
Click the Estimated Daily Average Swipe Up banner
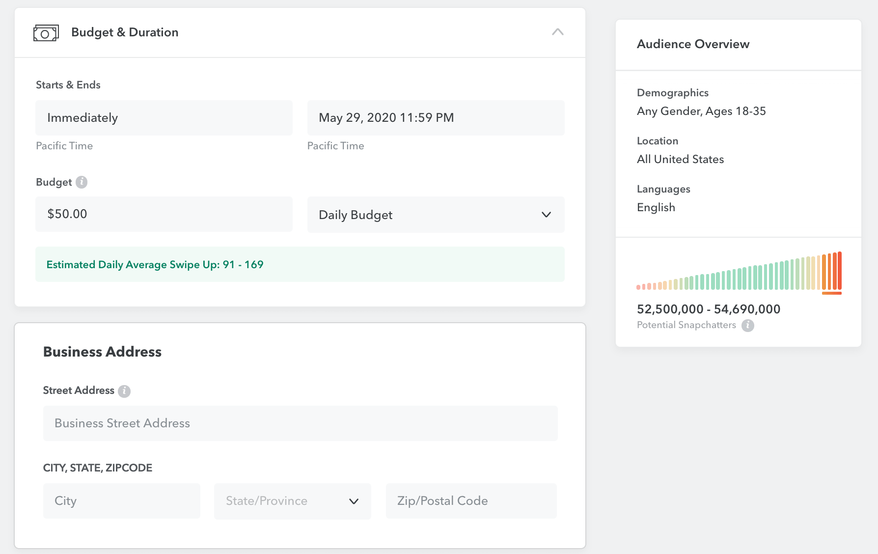point(300,264)
